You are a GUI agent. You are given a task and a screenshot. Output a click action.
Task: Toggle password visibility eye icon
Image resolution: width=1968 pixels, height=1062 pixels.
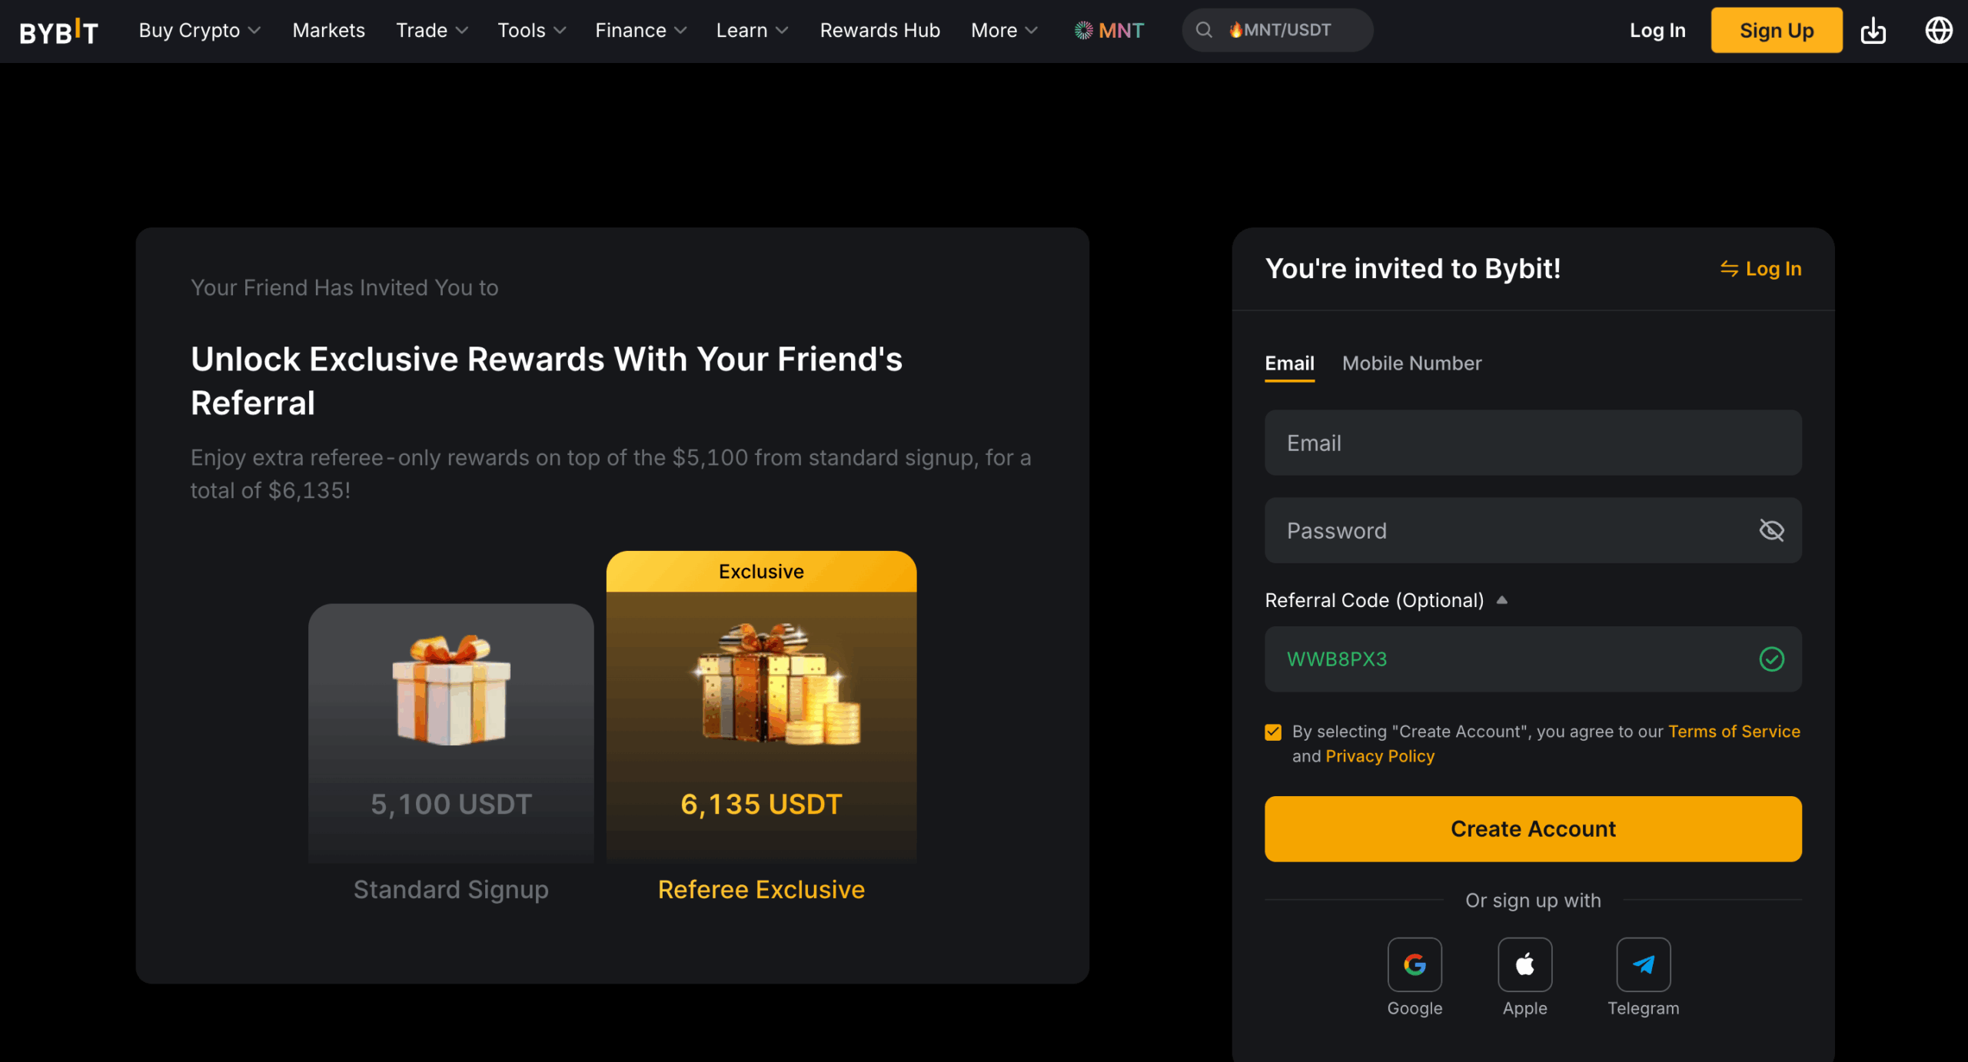pyautogui.click(x=1771, y=530)
